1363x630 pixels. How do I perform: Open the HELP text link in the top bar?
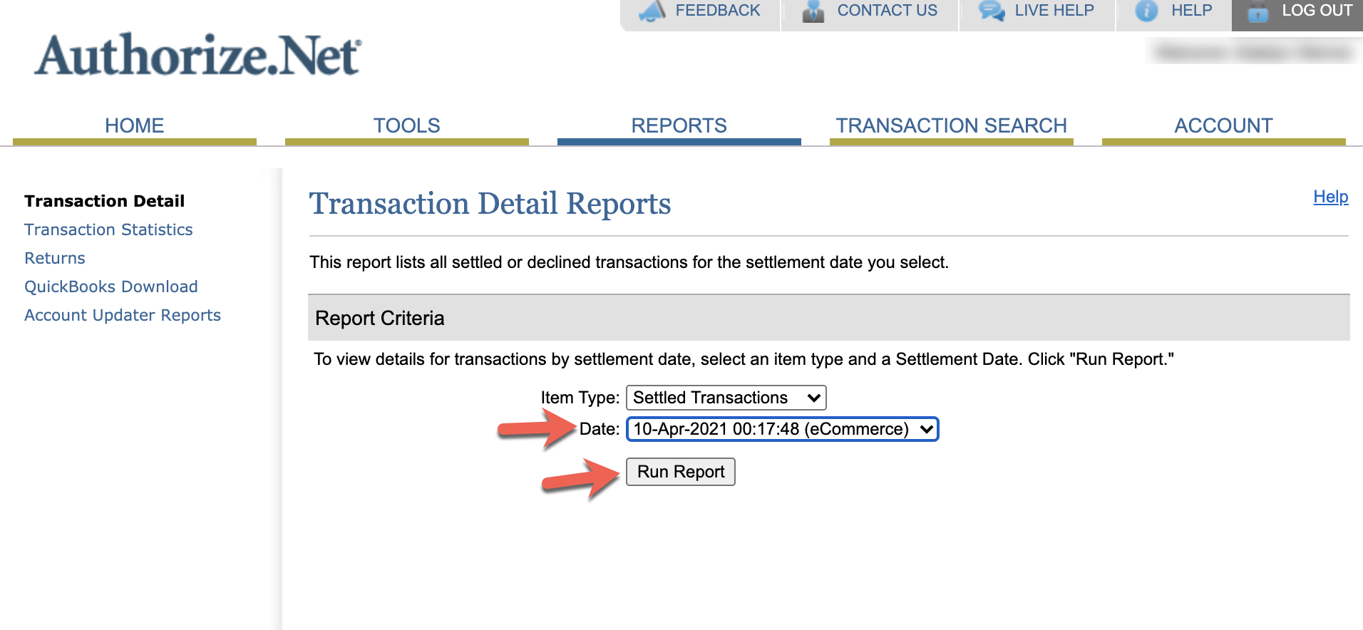click(x=1191, y=11)
